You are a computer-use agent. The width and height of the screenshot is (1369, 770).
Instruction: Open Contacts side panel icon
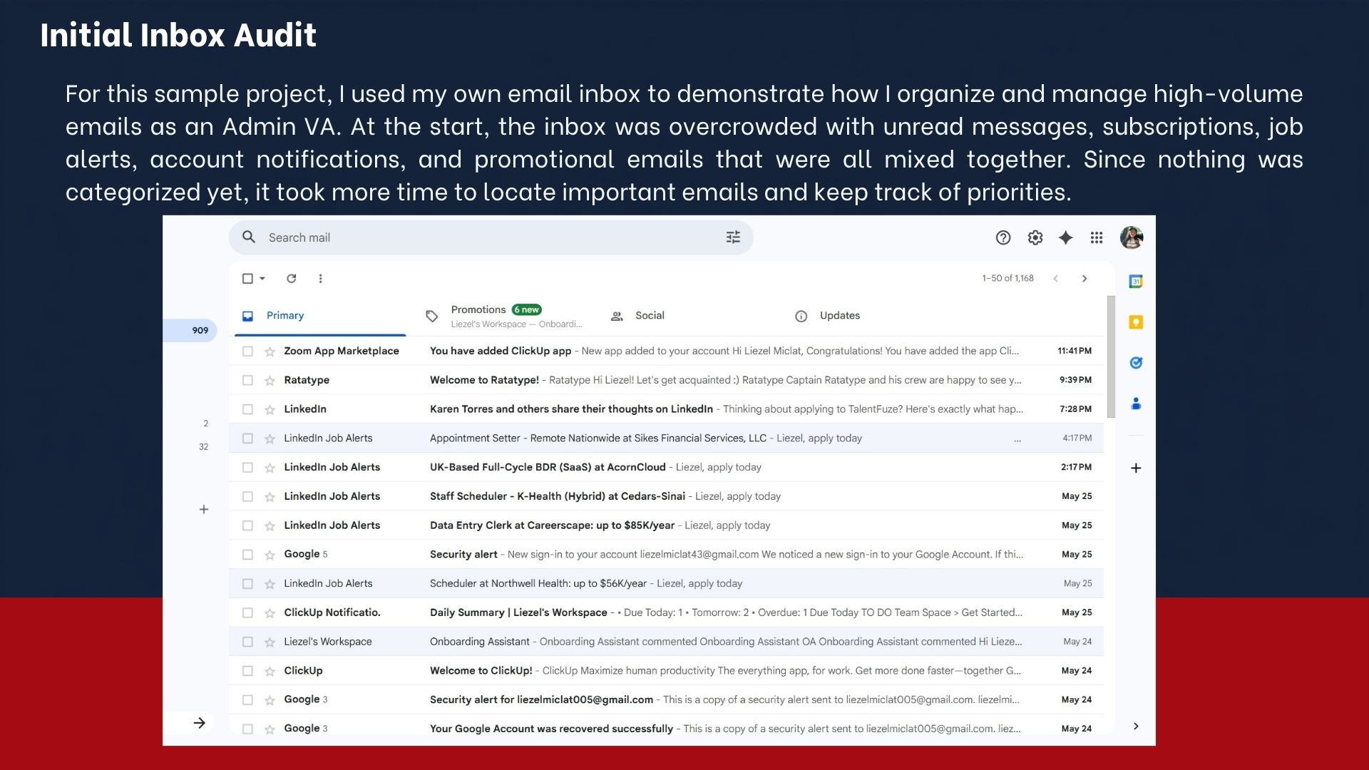[1137, 404]
